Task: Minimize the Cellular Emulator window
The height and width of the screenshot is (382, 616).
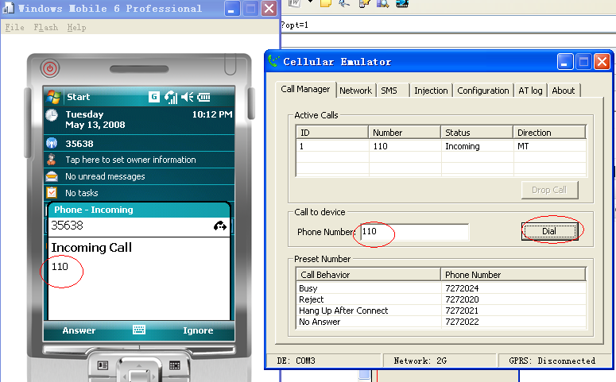Action: tap(564, 62)
